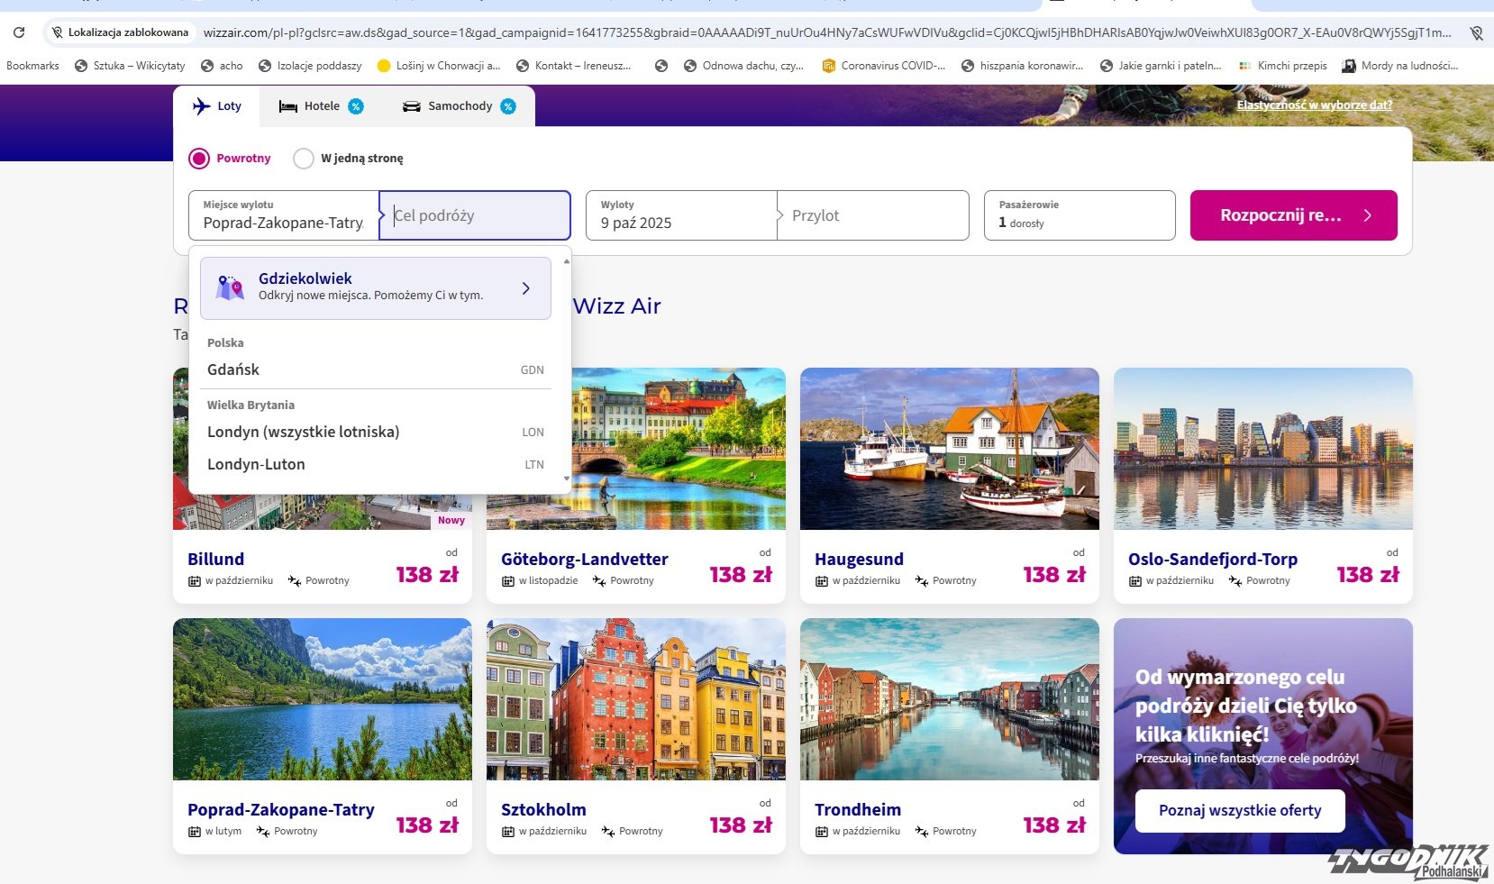Click the discount badge next to Hotele

pos(356,106)
